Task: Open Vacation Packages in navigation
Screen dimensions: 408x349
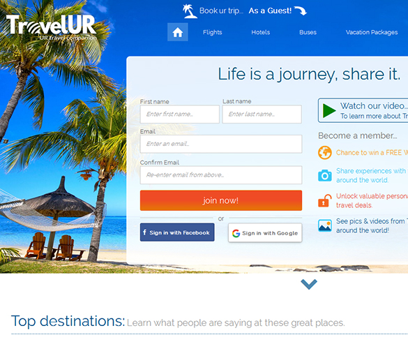Action: 372,32
